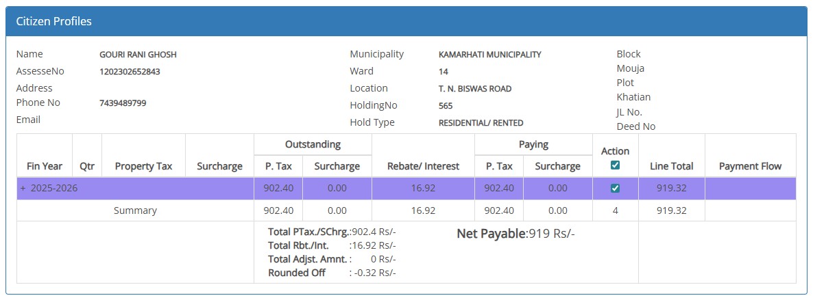Uncheck the 2025-2026 row checkbox
This screenshot has width=813, height=300.
615,188
